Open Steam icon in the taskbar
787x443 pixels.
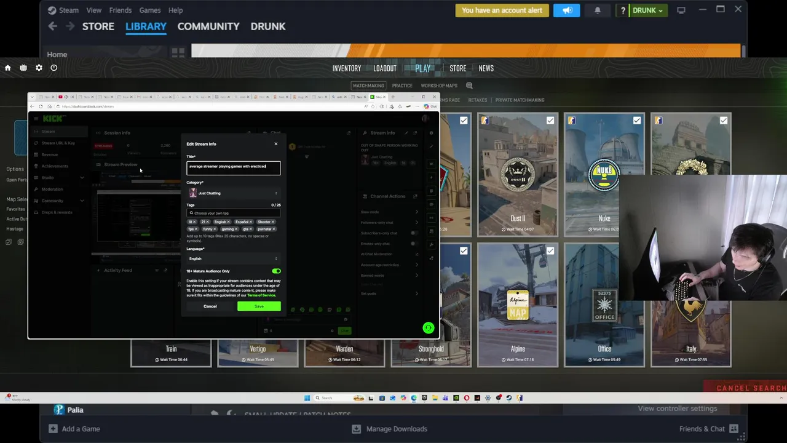pyautogui.click(x=509, y=398)
